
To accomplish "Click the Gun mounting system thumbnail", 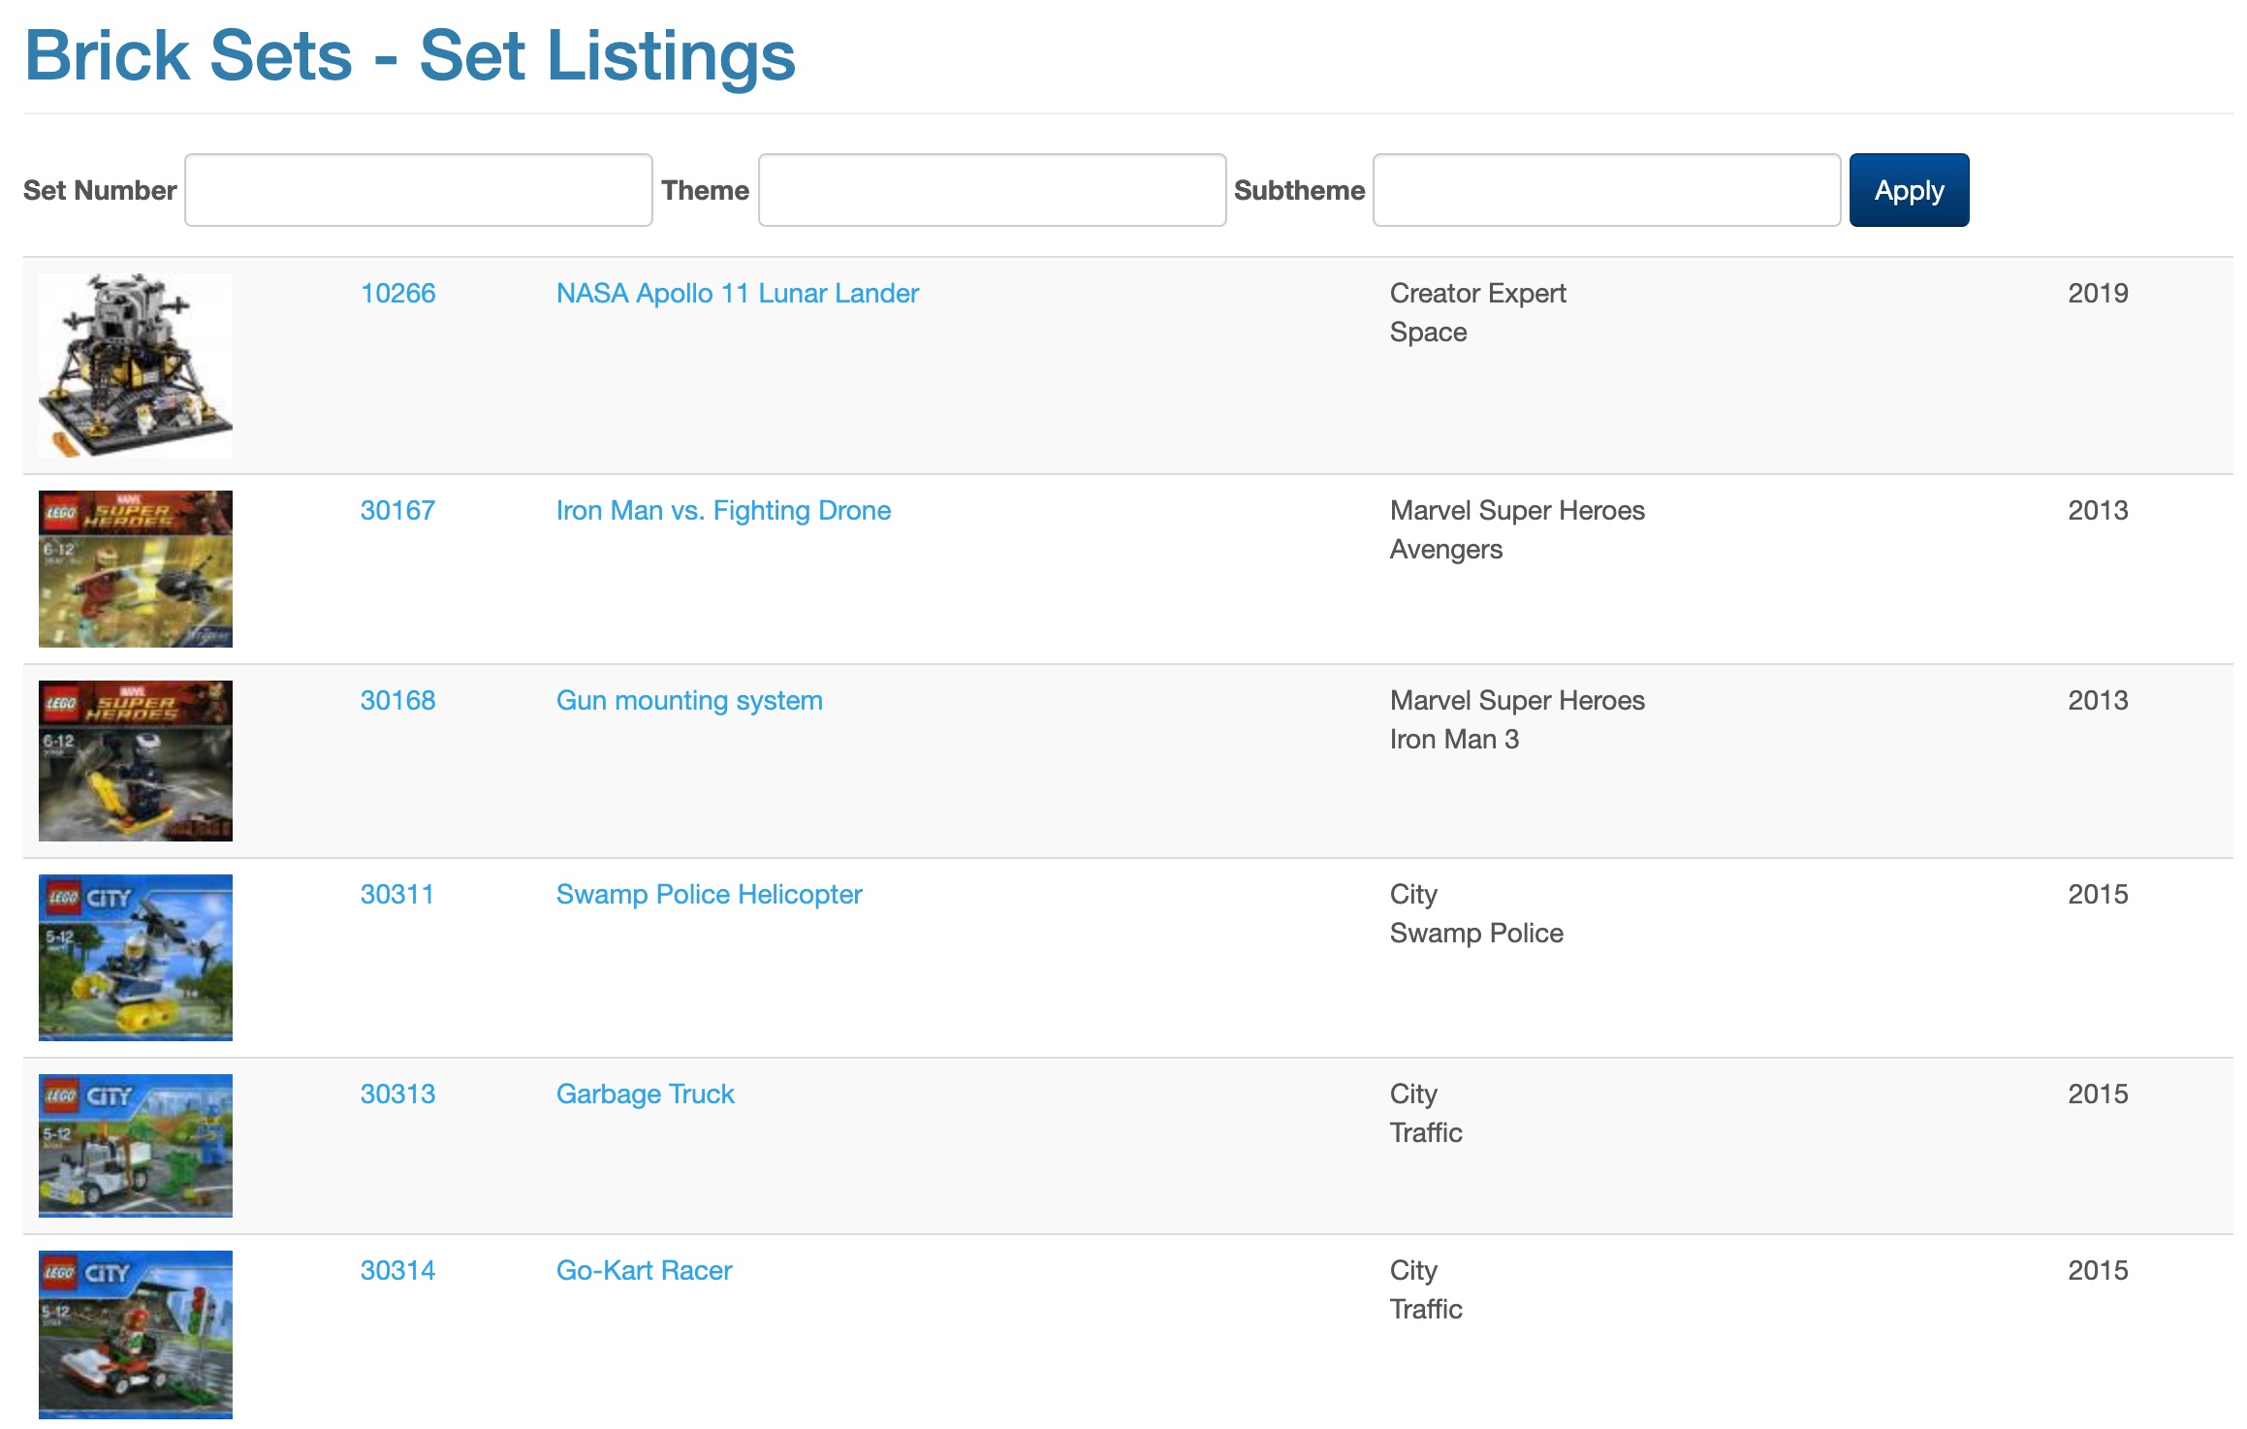I will click(x=135, y=762).
